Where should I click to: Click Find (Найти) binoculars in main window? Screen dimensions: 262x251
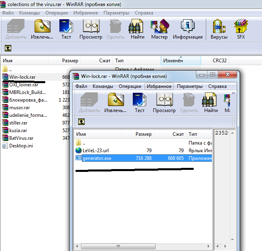tap(137, 29)
